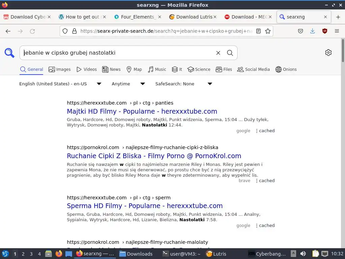
Task: Switch to the News category
Action: point(111,69)
